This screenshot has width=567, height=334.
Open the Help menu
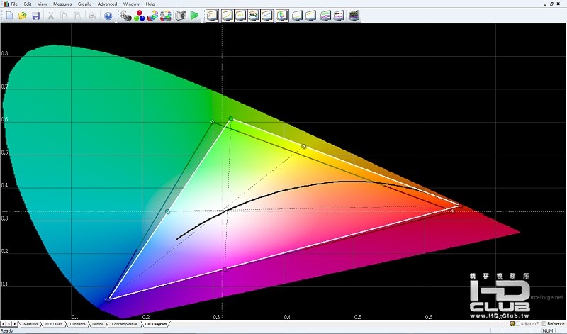[x=150, y=4]
